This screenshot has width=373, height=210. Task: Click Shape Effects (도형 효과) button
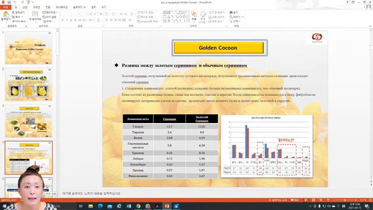(216, 22)
